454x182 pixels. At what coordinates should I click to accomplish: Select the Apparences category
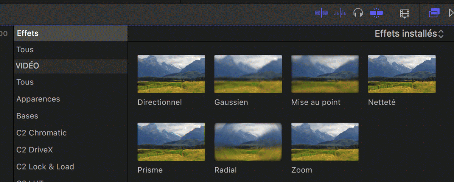pyautogui.click(x=71, y=99)
